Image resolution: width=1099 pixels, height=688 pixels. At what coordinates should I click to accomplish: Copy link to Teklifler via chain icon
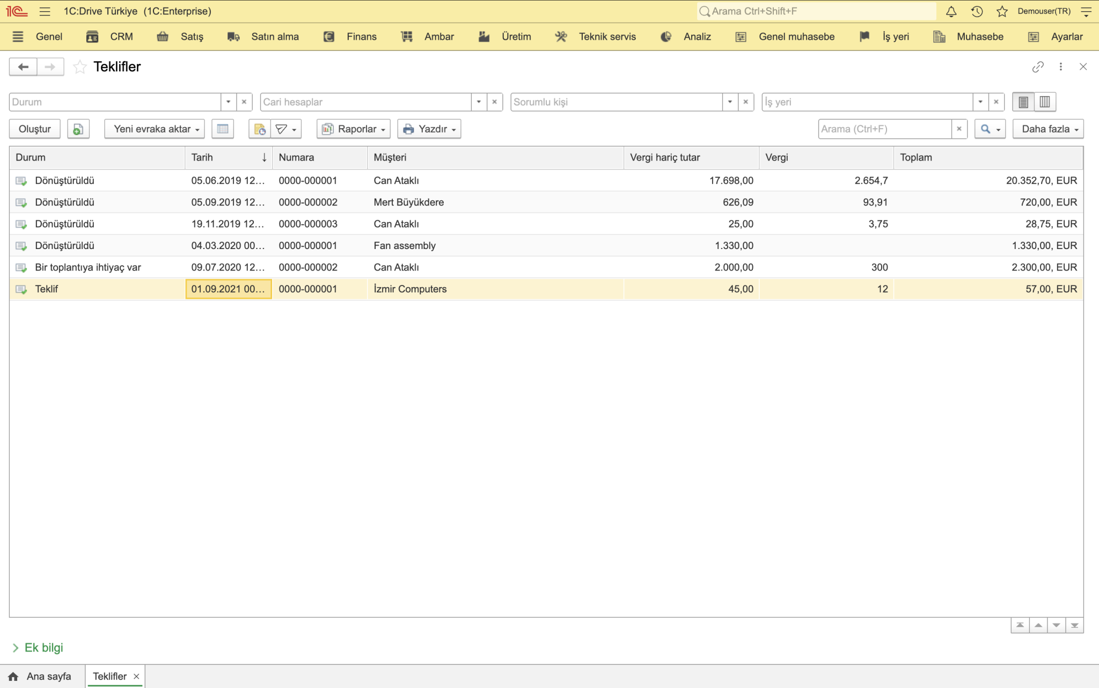(1038, 67)
